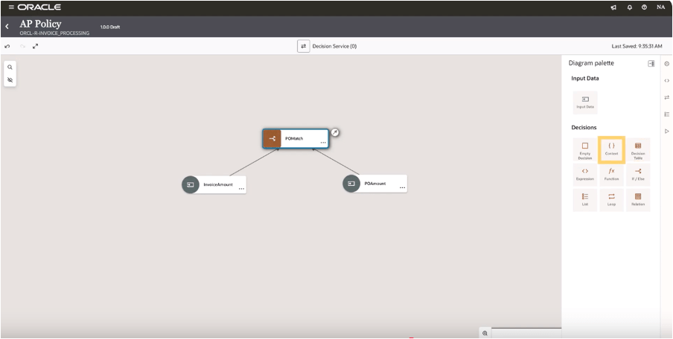Open the Oracle hamburger navigation menu
Viewport: 673px width, 339px height.
(11, 7)
